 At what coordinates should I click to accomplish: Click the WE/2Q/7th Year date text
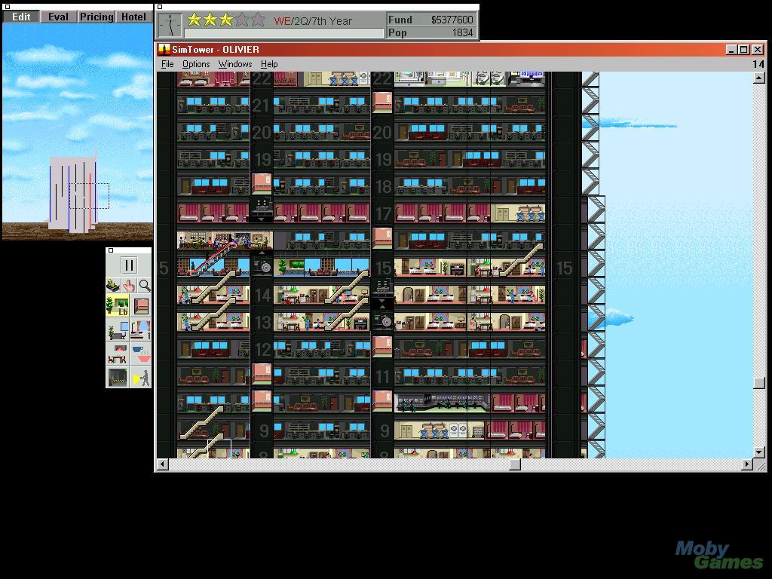(x=313, y=21)
